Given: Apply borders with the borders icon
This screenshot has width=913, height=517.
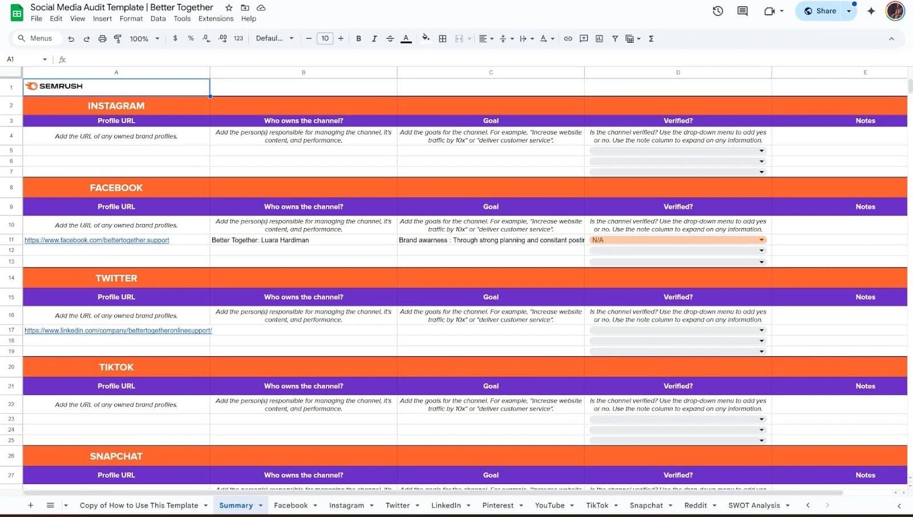Looking at the screenshot, I should (442, 38).
